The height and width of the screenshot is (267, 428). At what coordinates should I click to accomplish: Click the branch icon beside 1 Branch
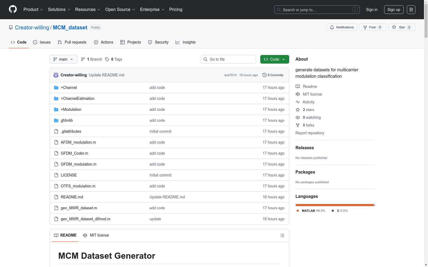point(83,59)
